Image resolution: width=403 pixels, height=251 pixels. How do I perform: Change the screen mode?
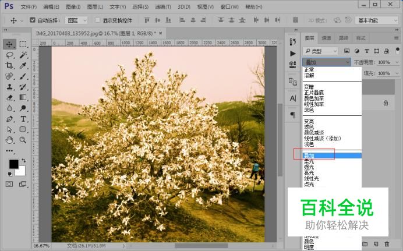[x=23, y=184]
